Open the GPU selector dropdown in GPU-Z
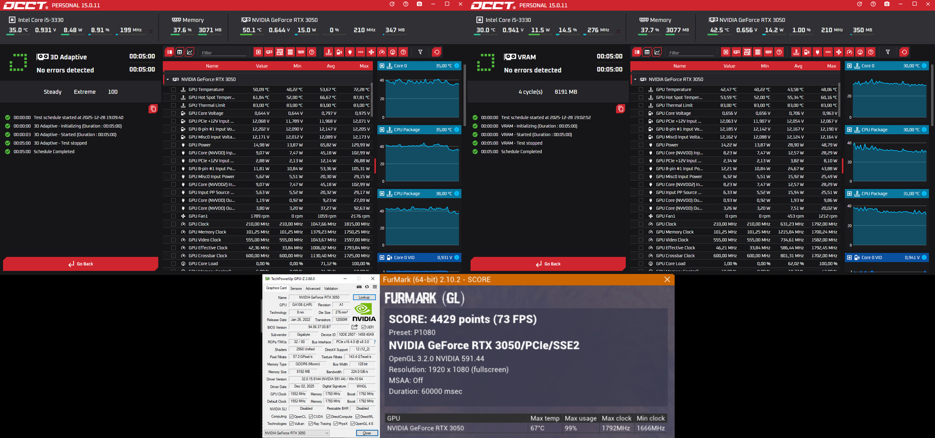 [297, 433]
